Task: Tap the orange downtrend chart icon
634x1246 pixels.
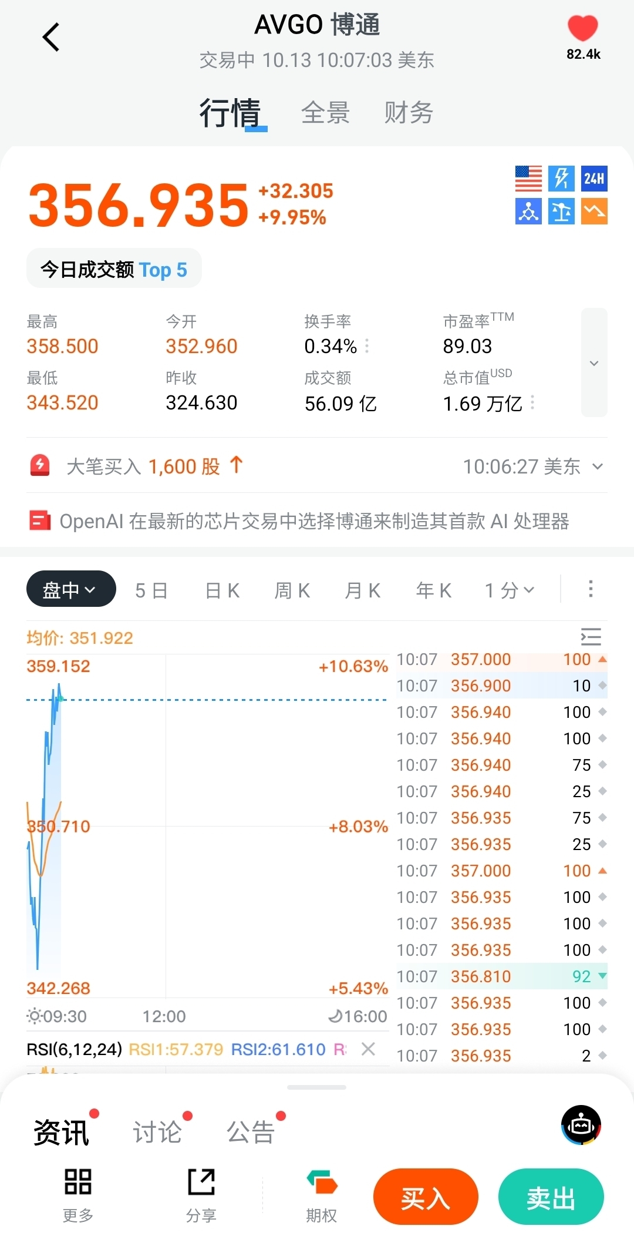Action: pos(594,211)
